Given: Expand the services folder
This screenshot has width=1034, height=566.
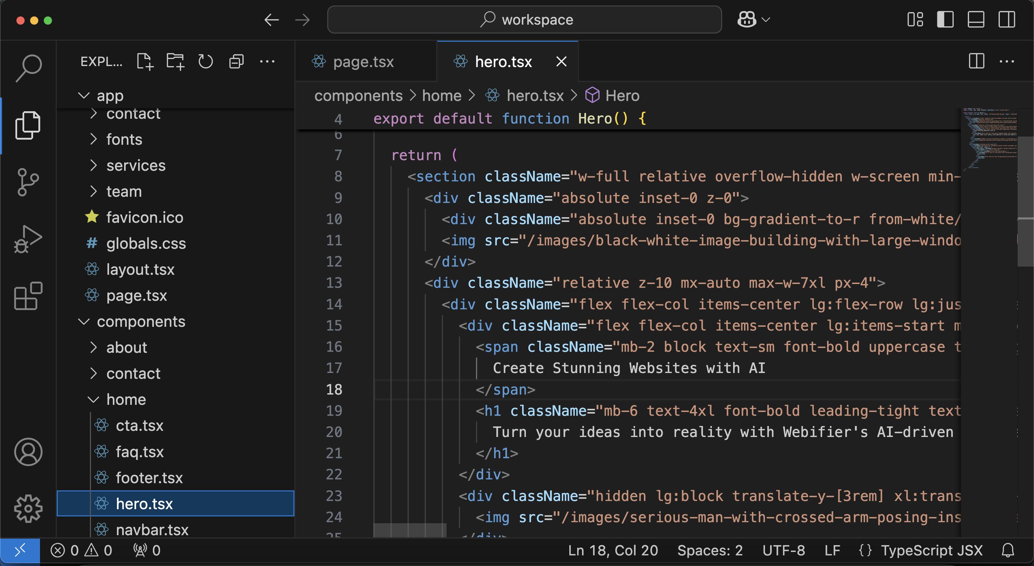Looking at the screenshot, I should [x=175, y=166].
